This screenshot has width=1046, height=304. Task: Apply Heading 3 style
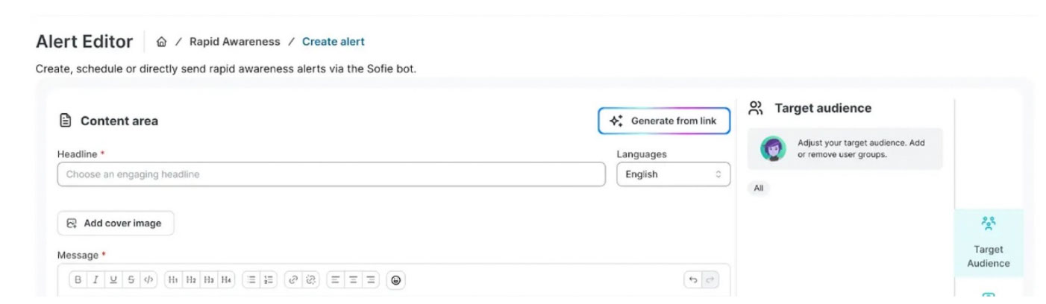(x=209, y=280)
